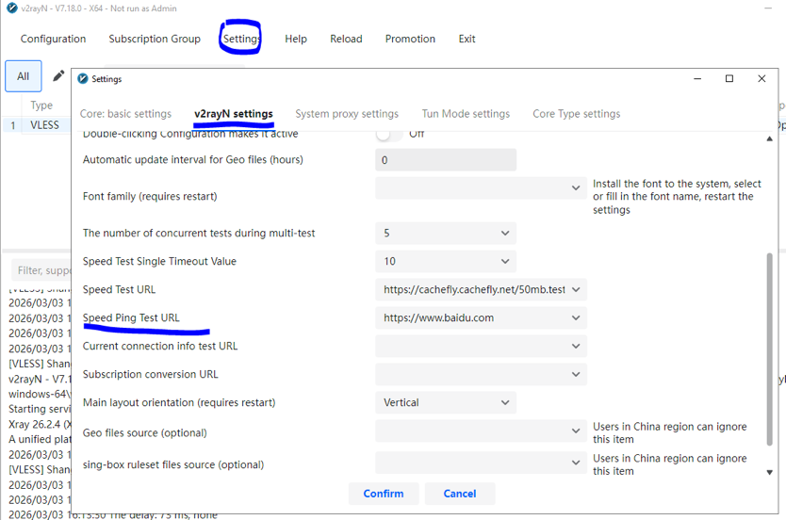Minimize the Settings dialog
This screenshot has width=786, height=520.
[x=696, y=79]
